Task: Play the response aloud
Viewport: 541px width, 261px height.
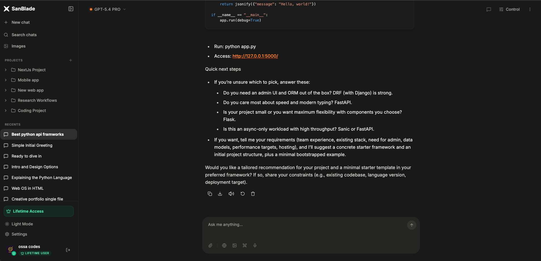Action: (231, 194)
